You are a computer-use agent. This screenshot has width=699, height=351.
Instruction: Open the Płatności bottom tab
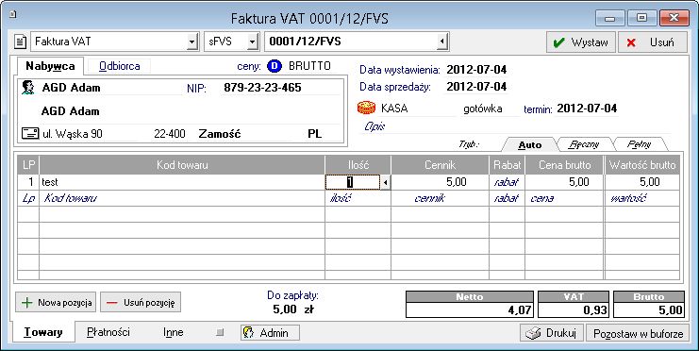coord(108,332)
